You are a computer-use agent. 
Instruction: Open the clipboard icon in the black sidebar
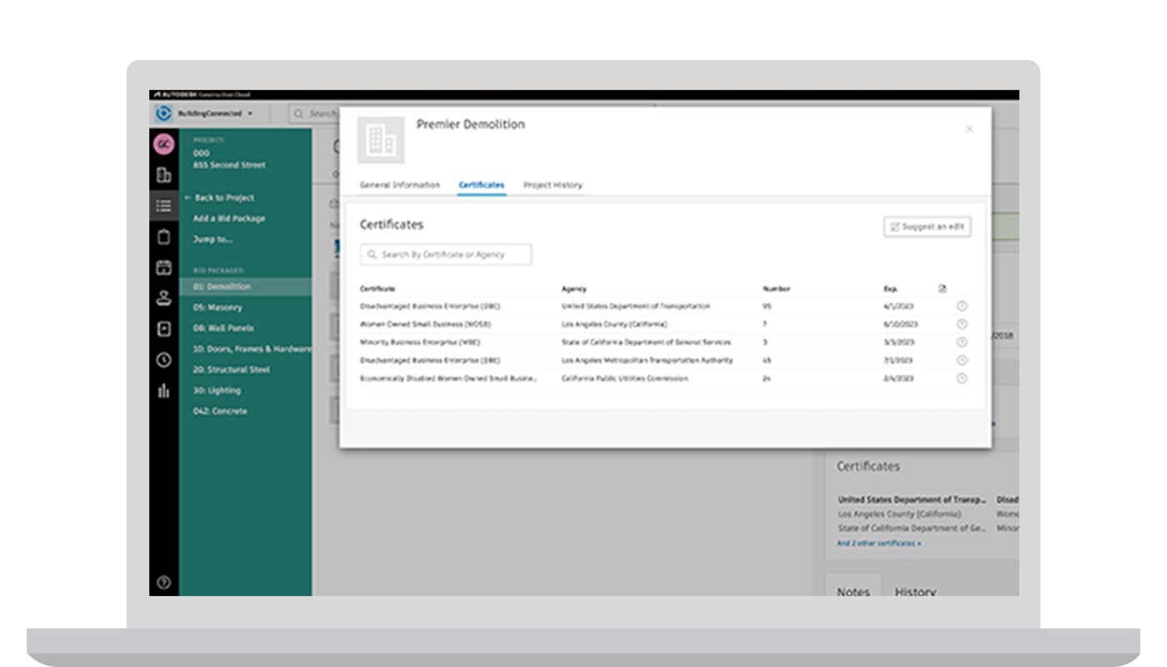pos(163,236)
